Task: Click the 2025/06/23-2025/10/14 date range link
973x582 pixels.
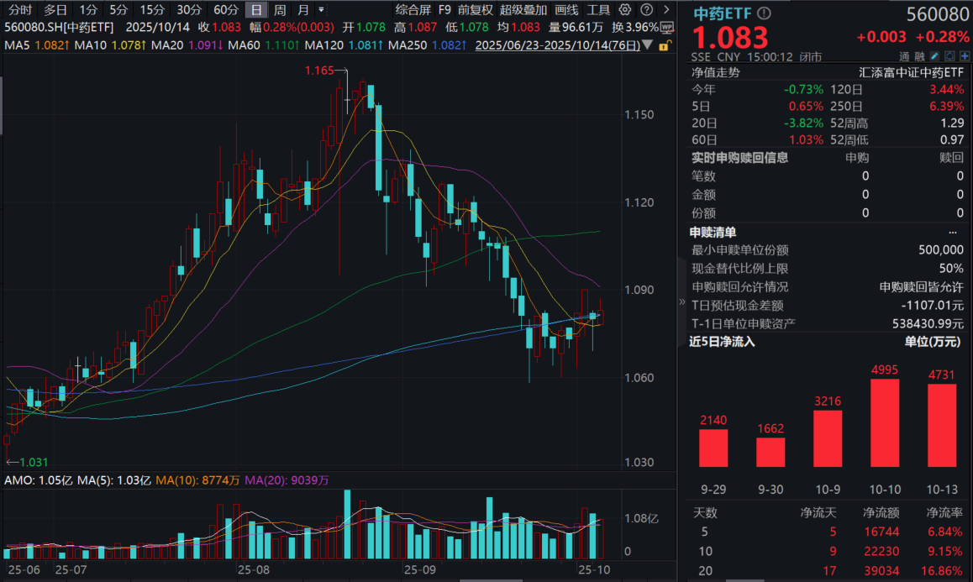Action: 560,45
